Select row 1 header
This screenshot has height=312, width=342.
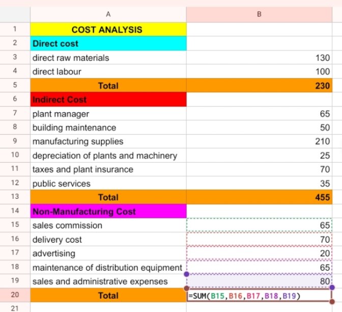(15, 29)
